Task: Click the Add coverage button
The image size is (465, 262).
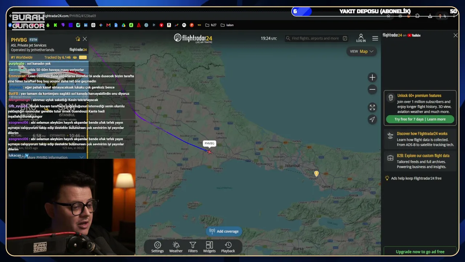Action: [x=224, y=231]
